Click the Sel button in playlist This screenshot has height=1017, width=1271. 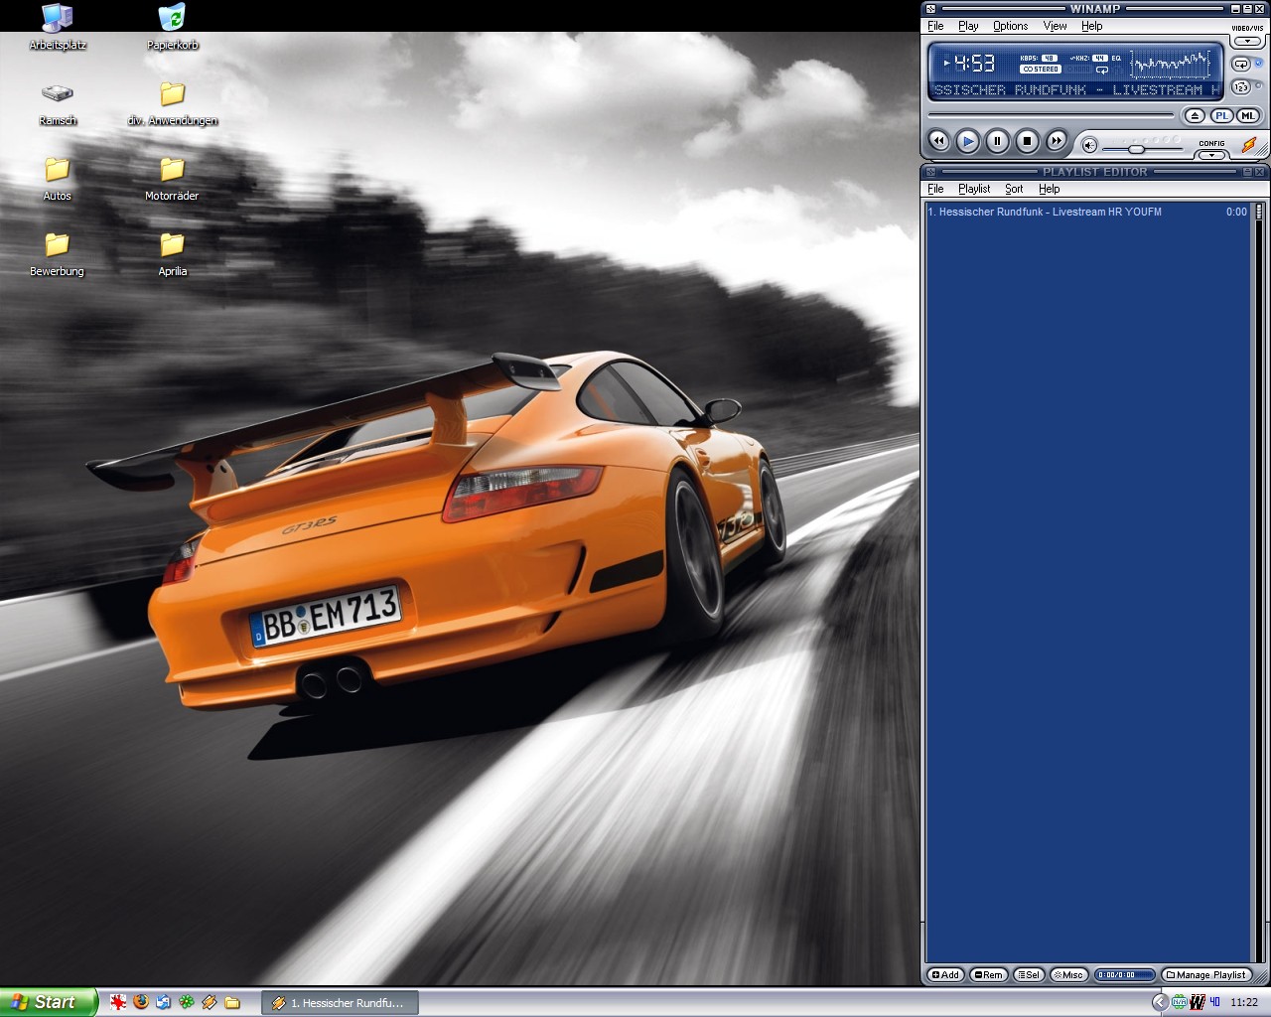click(1029, 975)
